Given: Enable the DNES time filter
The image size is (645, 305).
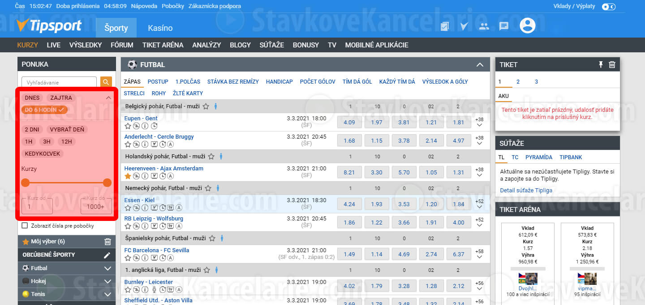Looking at the screenshot, I should click(32, 98).
